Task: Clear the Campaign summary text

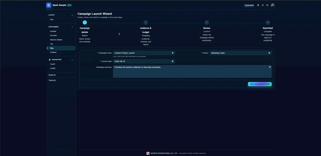Action: (x=270, y=67)
